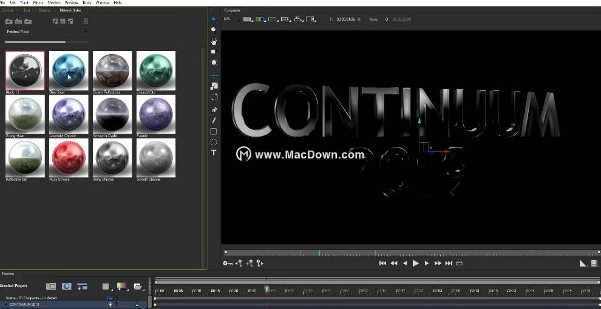
Task: Step back one frame
Action: pyautogui.click(x=405, y=263)
